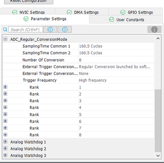Open the User Constants tab

pyautogui.click(x=126, y=20)
